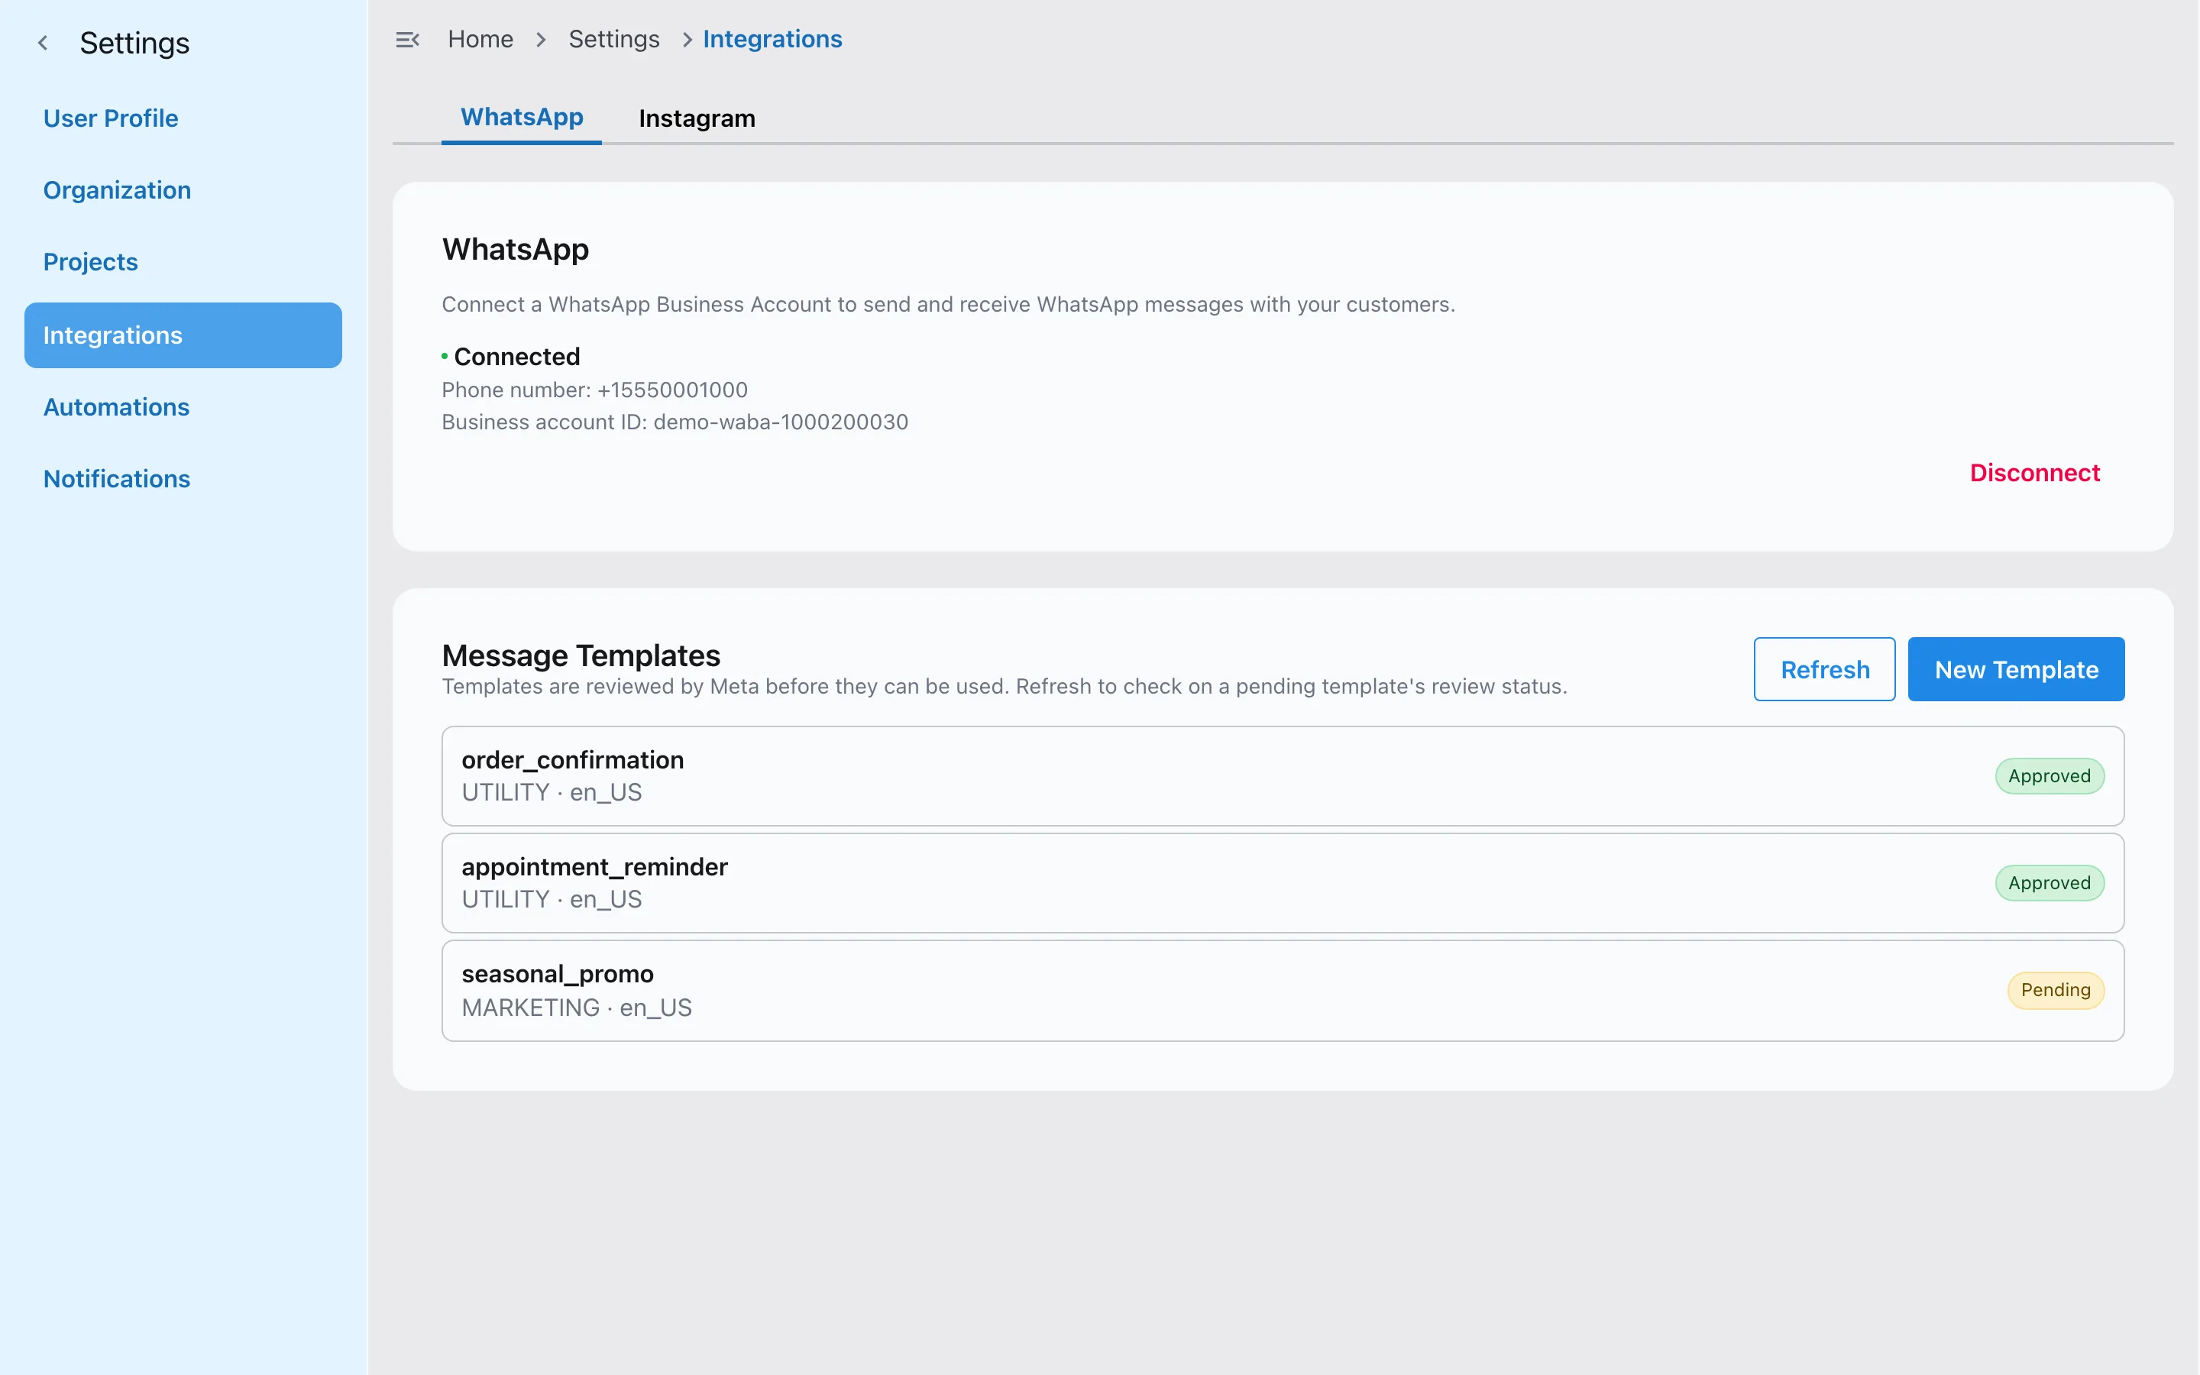Click Settings in the breadcrumb
The height and width of the screenshot is (1375, 2200).
coord(613,39)
